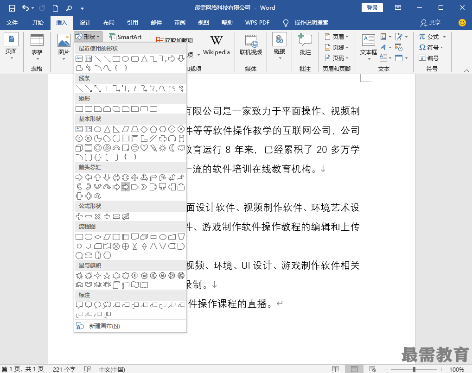Image resolution: width=472 pixels, height=373 pixels.
Task: Expand the 公式 equation dropdown arrow
Action: [x=444, y=37]
